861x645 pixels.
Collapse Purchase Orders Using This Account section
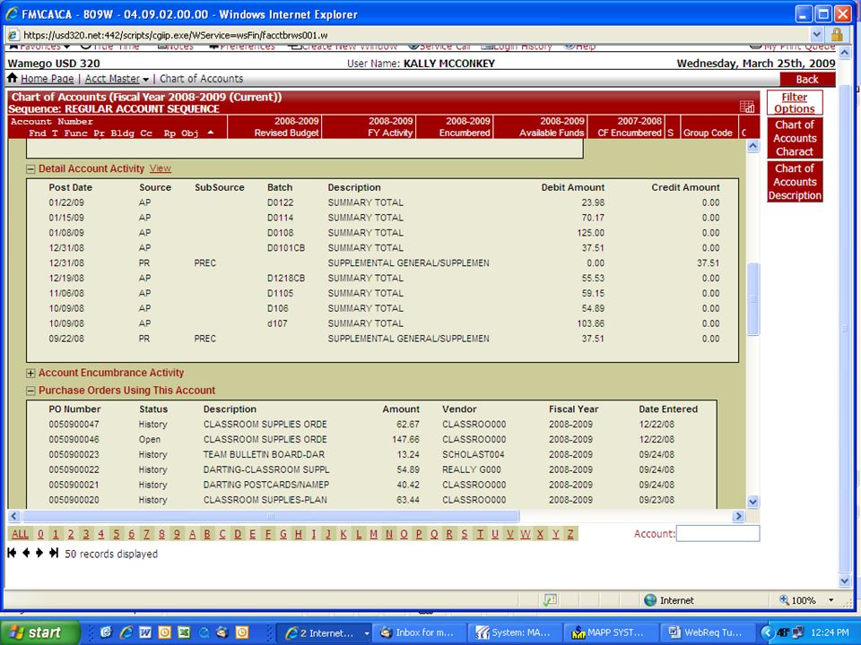click(30, 391)
